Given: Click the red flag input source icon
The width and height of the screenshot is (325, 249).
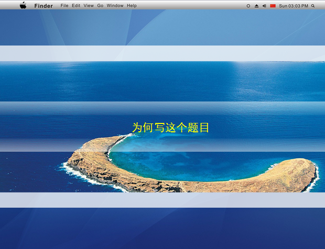Looking at the screenshot, I should [273, 6].
